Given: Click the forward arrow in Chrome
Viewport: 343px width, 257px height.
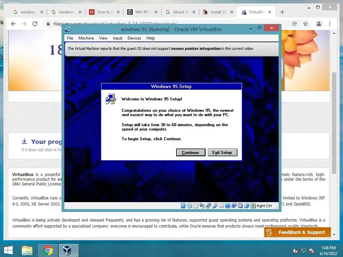Looking at the screenshot, I should 24,24.
